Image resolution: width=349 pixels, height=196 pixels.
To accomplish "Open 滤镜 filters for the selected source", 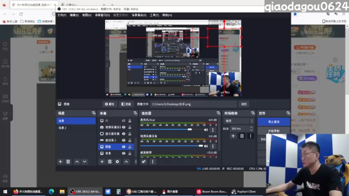I will (126, 104).
